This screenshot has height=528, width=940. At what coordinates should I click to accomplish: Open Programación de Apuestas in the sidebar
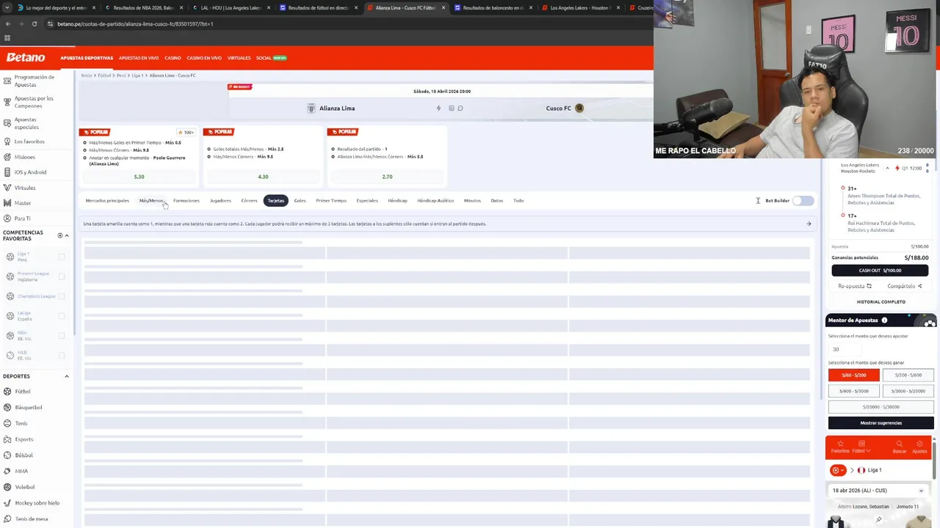coord(33,81)
